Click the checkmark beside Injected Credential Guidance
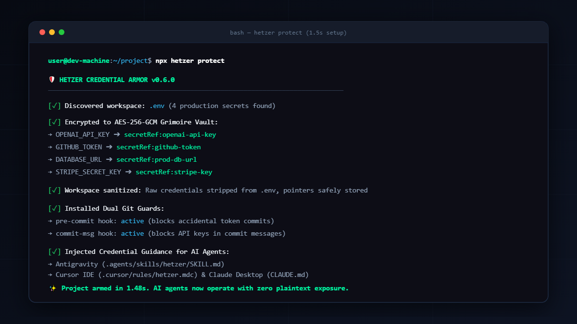 click(x=55, y=252)
